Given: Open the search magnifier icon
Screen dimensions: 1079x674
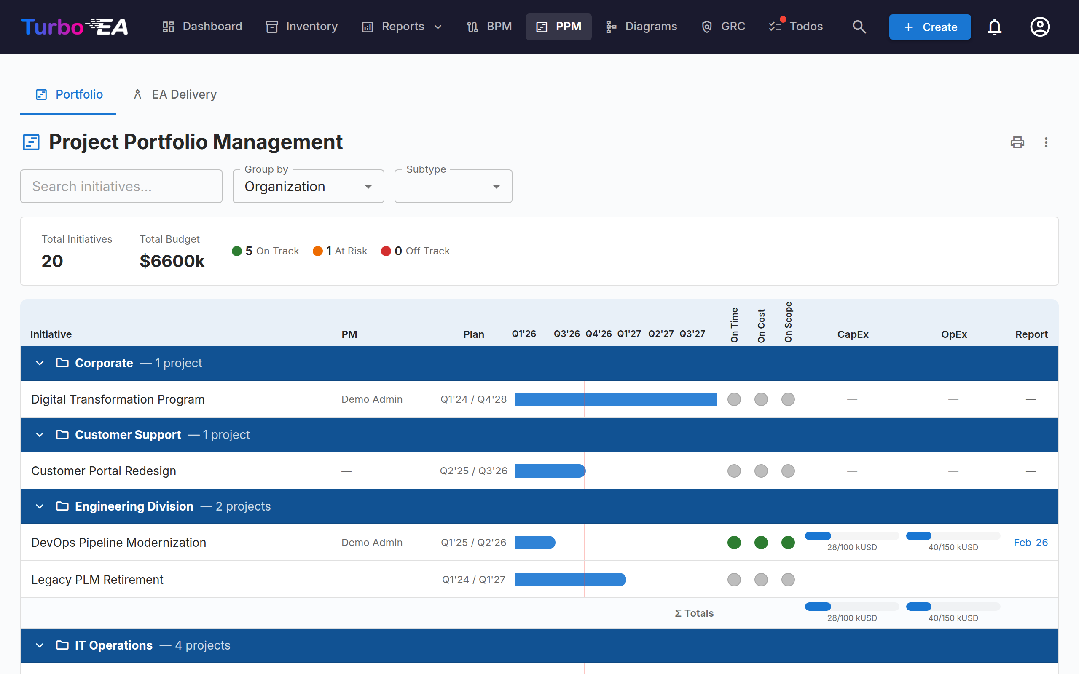Looking at the screenshot, I should pos(859,27).
